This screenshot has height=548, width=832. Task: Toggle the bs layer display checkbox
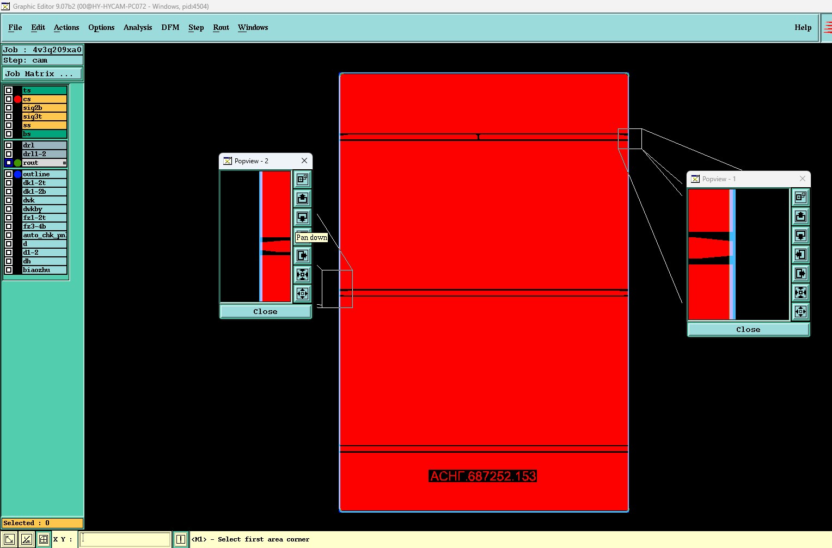(9, 134)
